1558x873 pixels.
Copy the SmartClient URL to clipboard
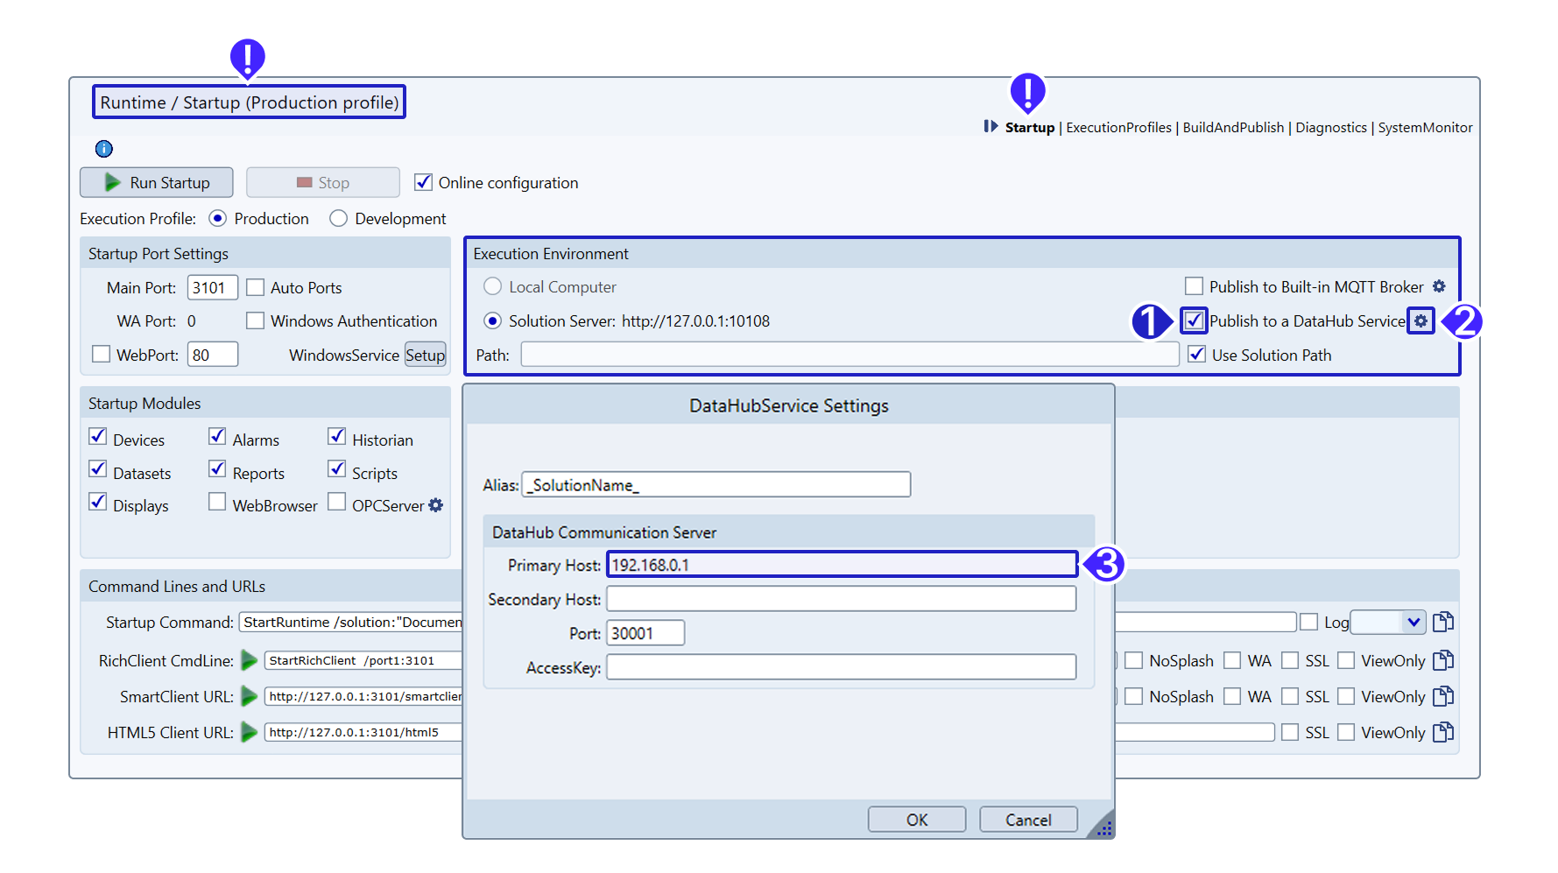[1443, 696]
